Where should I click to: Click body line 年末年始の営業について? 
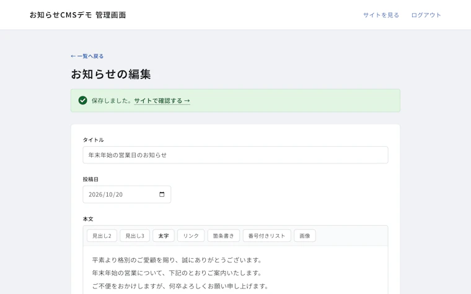[x=177, y=273]
